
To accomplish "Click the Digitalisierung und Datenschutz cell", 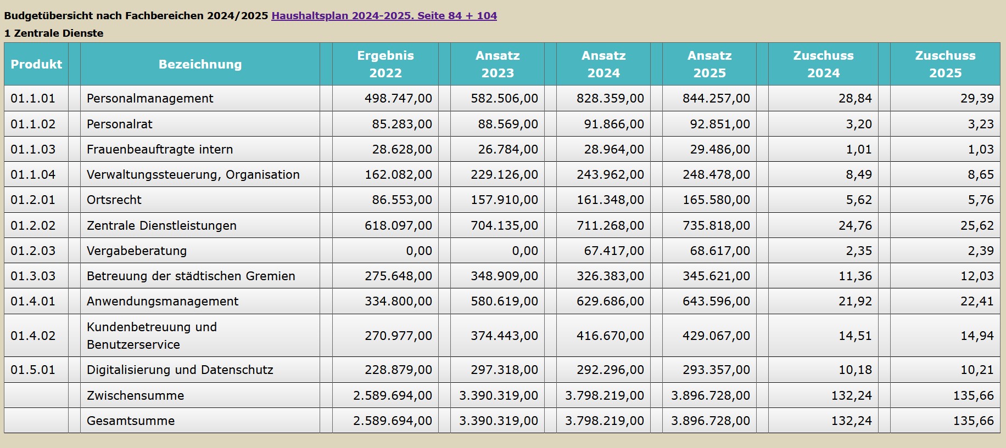I will coord(180,370).
